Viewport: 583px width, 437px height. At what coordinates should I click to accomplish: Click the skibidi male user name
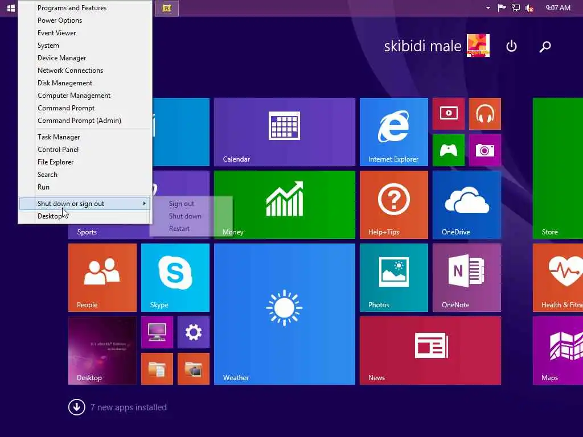(422, 46)
